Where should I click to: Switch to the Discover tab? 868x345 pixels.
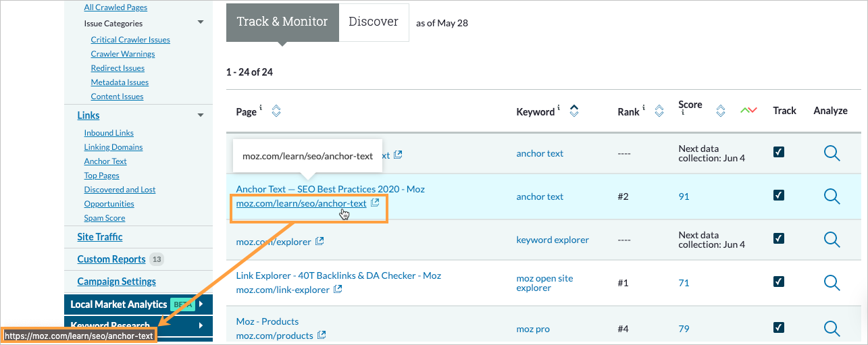pos(374,22)
